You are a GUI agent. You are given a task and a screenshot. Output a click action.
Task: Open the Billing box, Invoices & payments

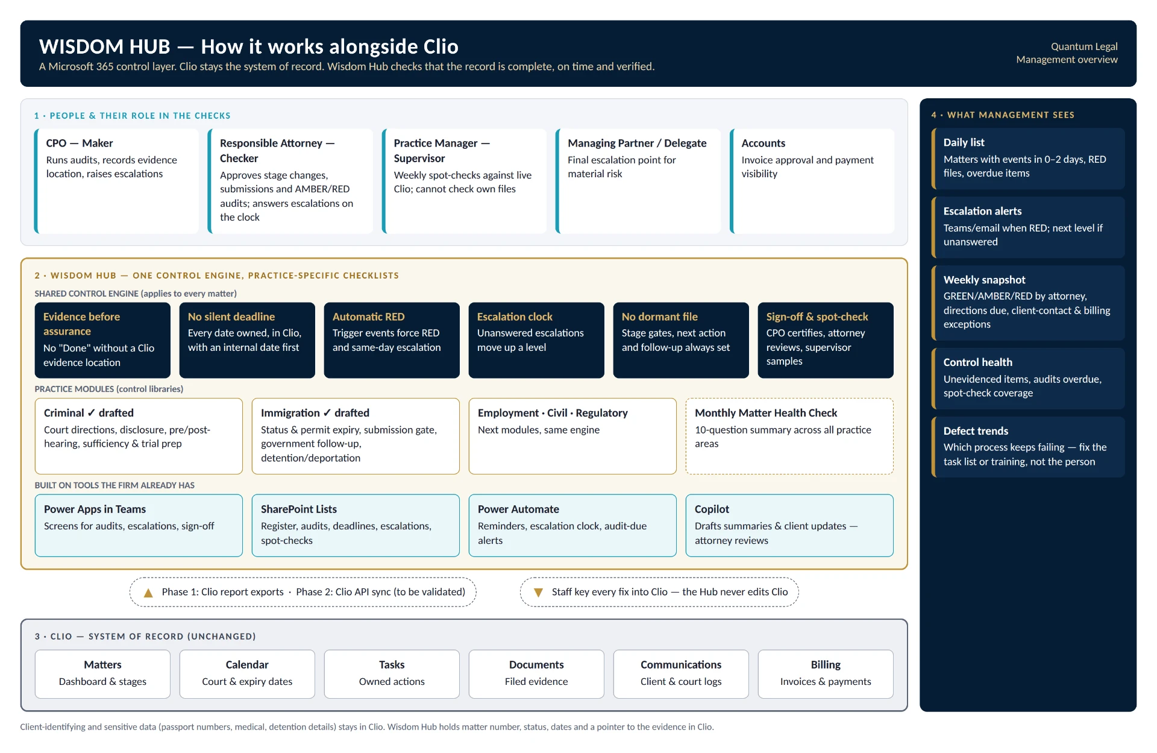[x=826, y=673]
